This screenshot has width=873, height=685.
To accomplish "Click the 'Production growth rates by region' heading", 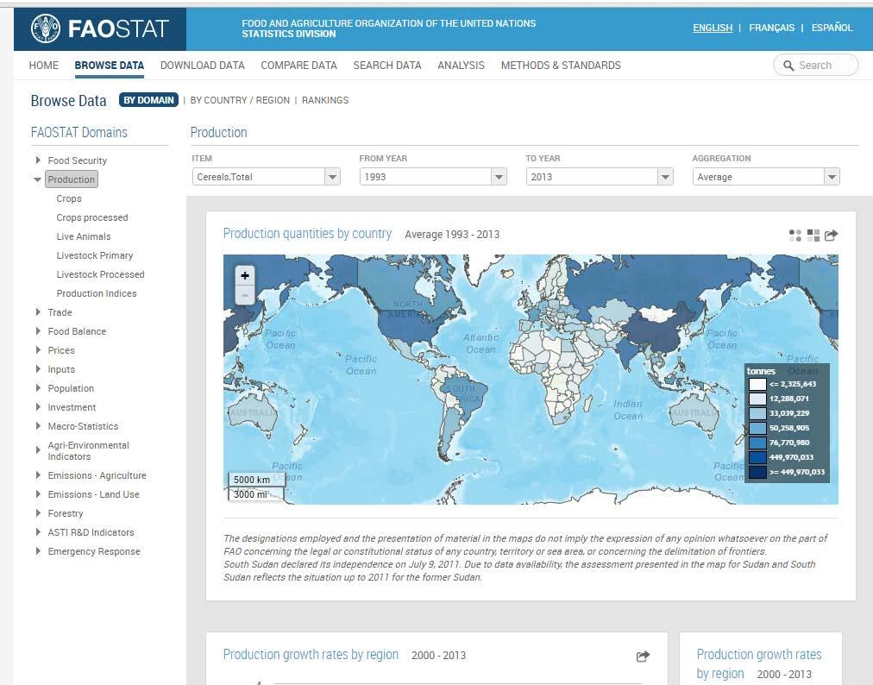I will [311, 654].
